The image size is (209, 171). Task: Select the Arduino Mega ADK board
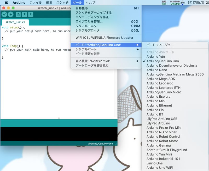point(175,79)
